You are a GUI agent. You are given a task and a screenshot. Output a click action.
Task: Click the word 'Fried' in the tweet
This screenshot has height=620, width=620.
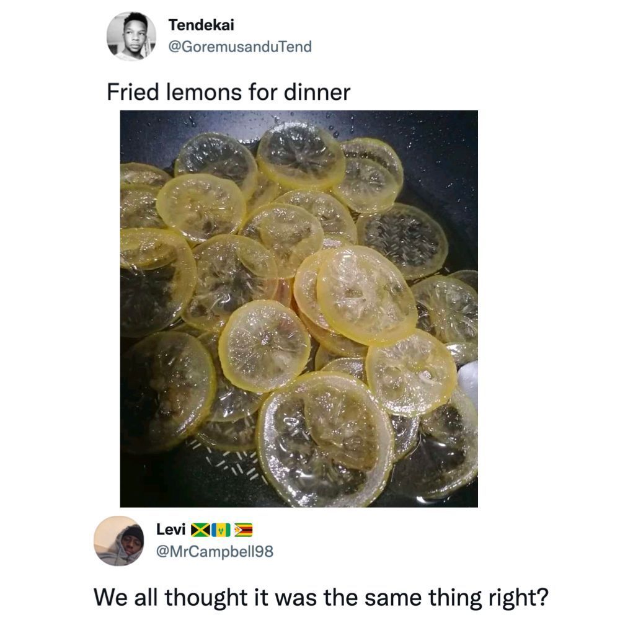click(x=131, y=93)
